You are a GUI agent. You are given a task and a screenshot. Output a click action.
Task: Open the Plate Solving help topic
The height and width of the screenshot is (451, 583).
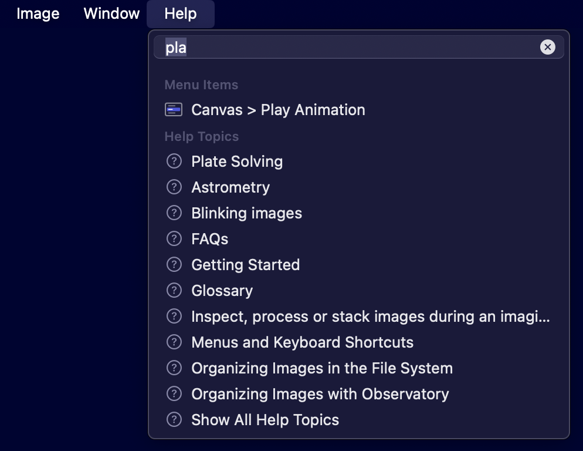coord(359,161)
